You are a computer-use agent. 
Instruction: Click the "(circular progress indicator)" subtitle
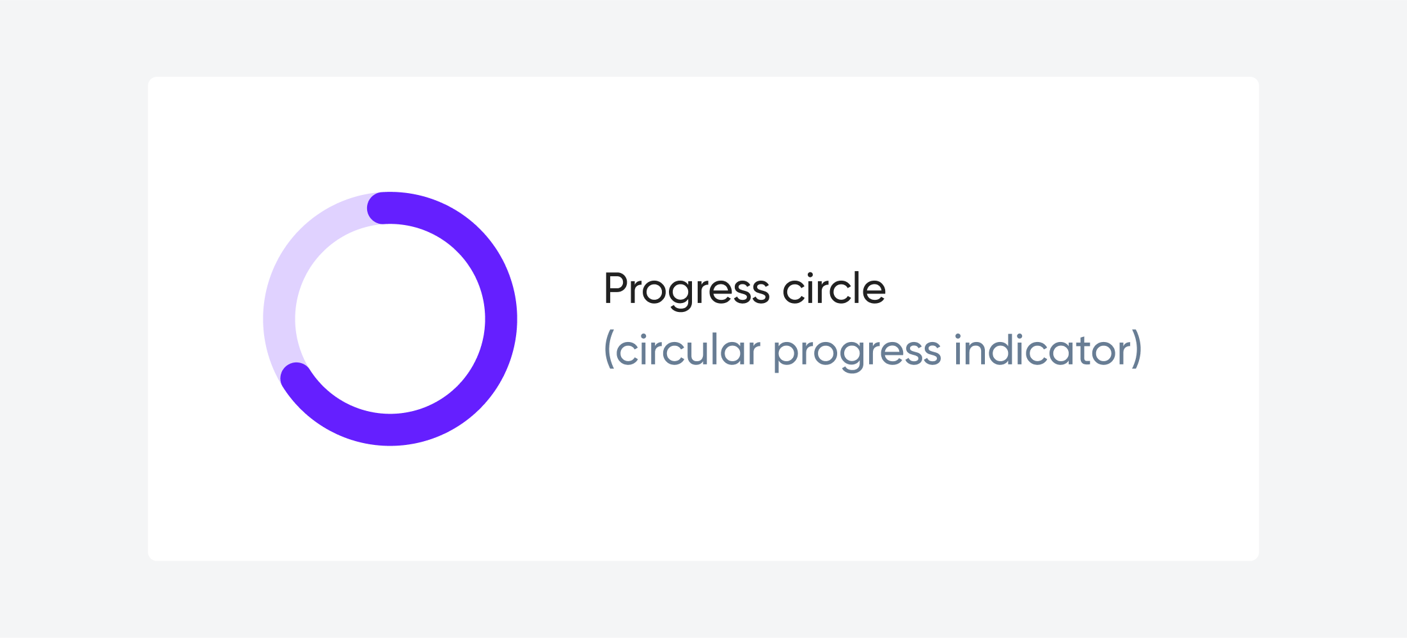tap(873, 350)
